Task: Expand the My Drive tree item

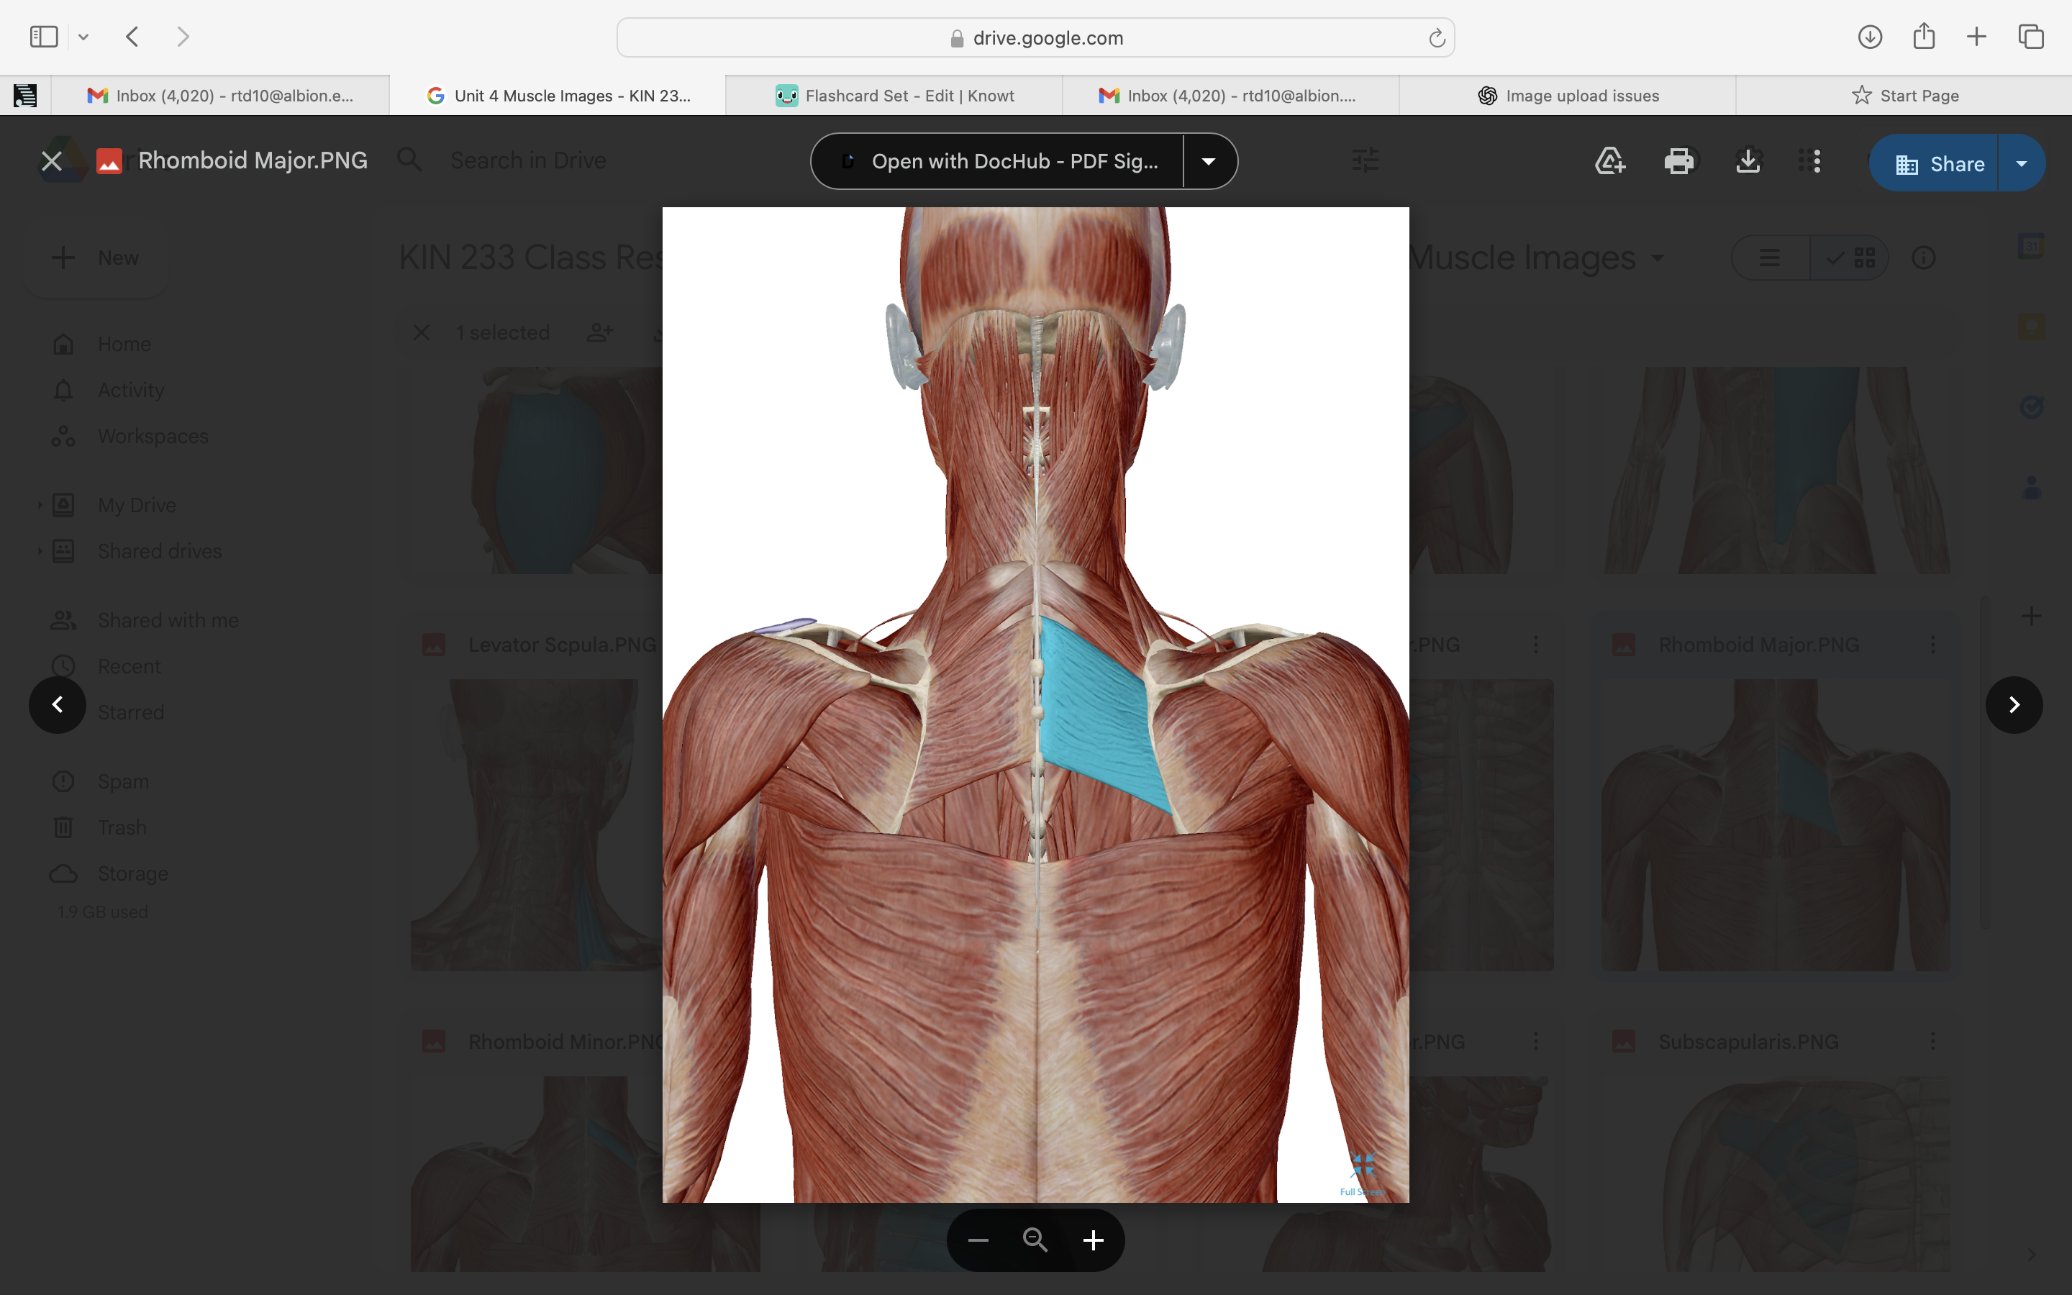Action: (40, 504)
